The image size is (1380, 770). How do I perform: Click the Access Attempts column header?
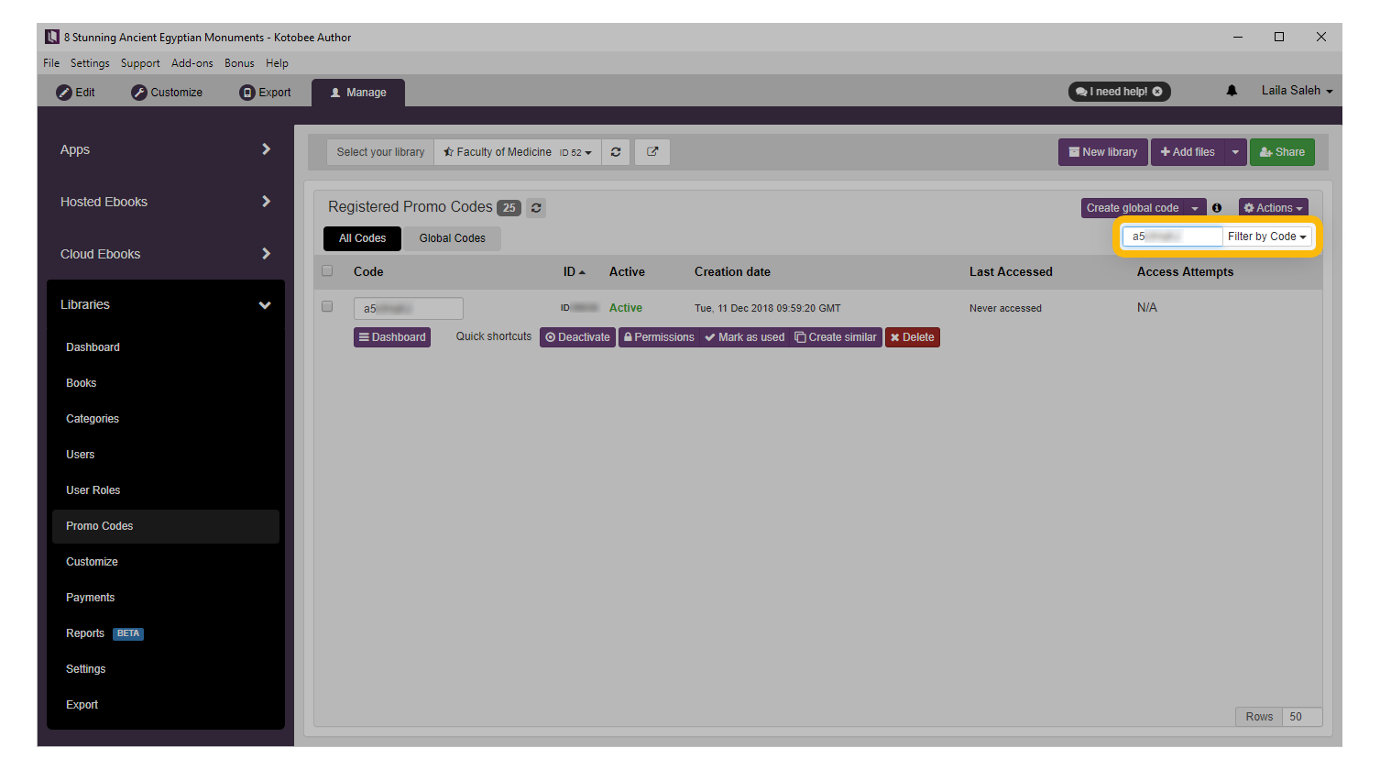[1185, 272]
